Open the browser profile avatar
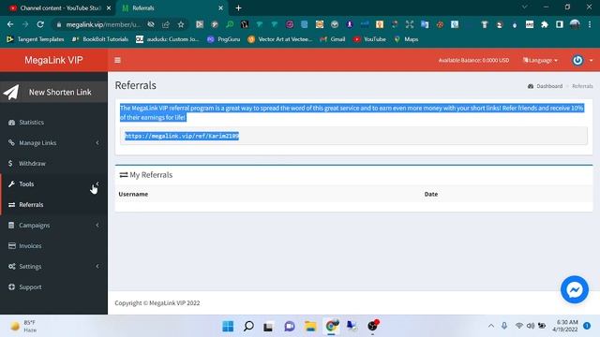The width and height of the screenshot is (600, 337). click(x=575, y=24)
